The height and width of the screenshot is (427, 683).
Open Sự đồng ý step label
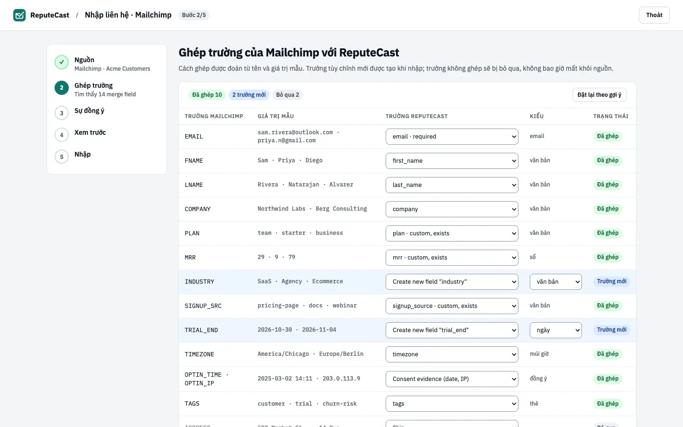(89, 111)
